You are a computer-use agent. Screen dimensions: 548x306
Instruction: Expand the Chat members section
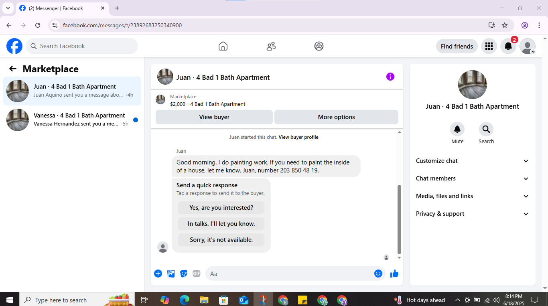click(473, 178)
